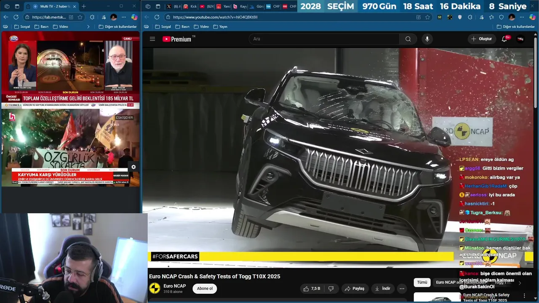The width and height of the screenshot is (539, 303).
Task: Open YouTube notifications bell
Action: pos(504,39)
